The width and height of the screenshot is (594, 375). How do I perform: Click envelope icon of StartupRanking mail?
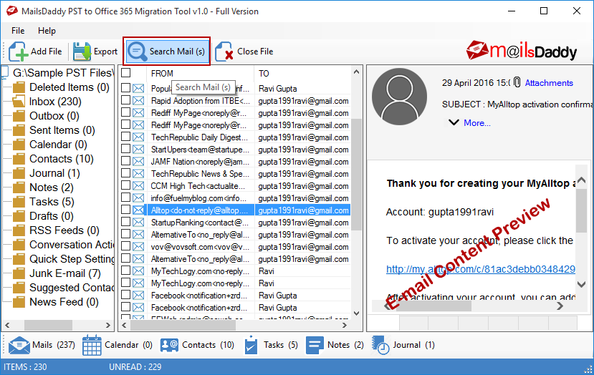point(138,223)
